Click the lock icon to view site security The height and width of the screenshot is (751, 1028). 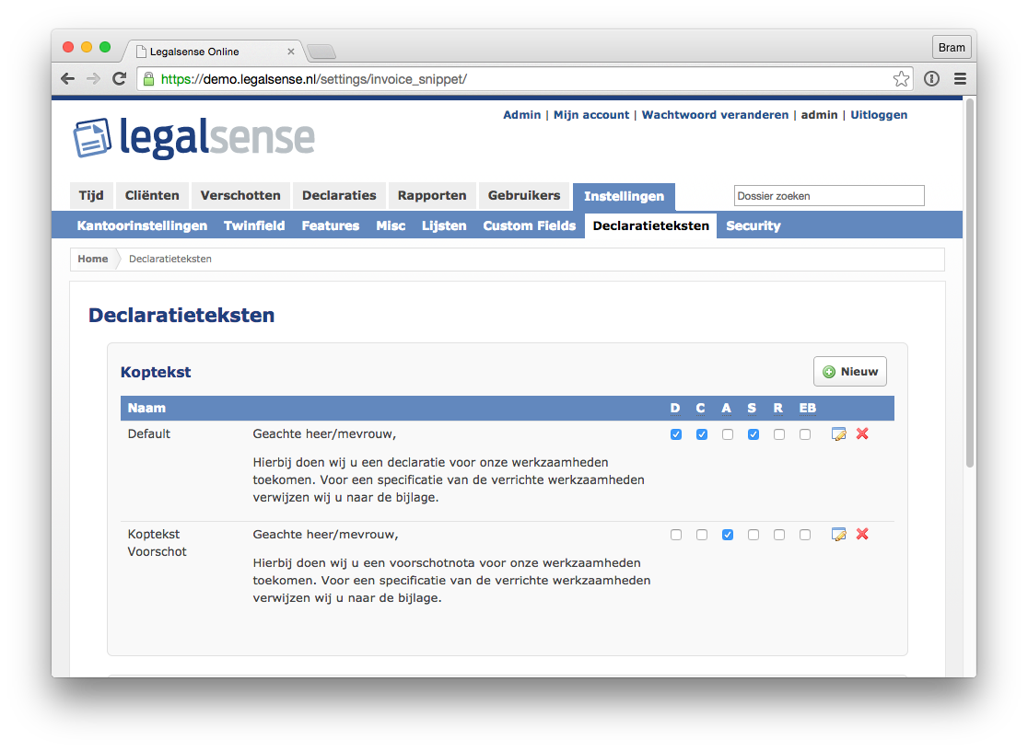click(x=148, y=79)
